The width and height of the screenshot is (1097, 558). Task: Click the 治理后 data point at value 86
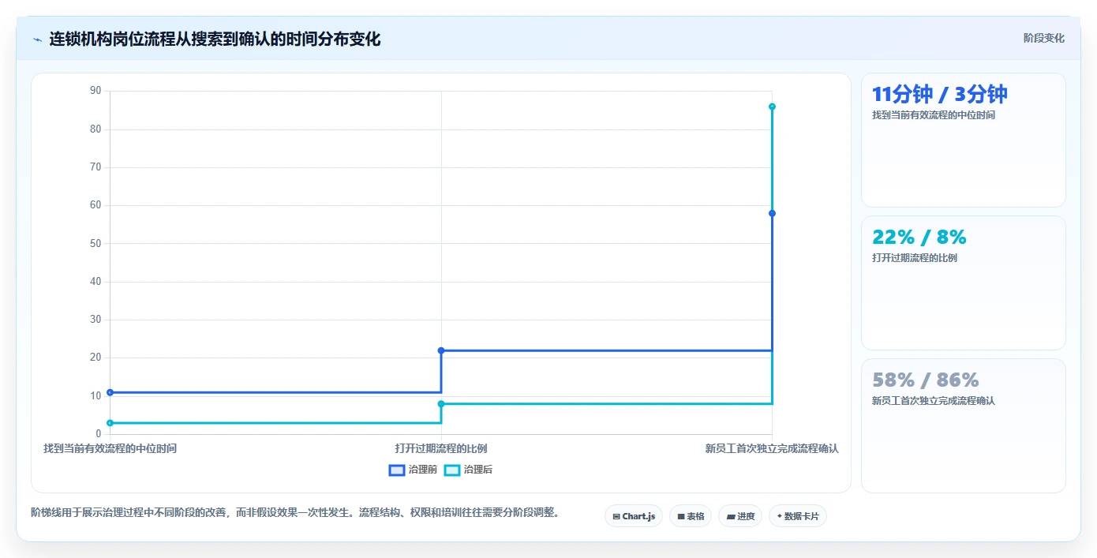click(772, 107)
